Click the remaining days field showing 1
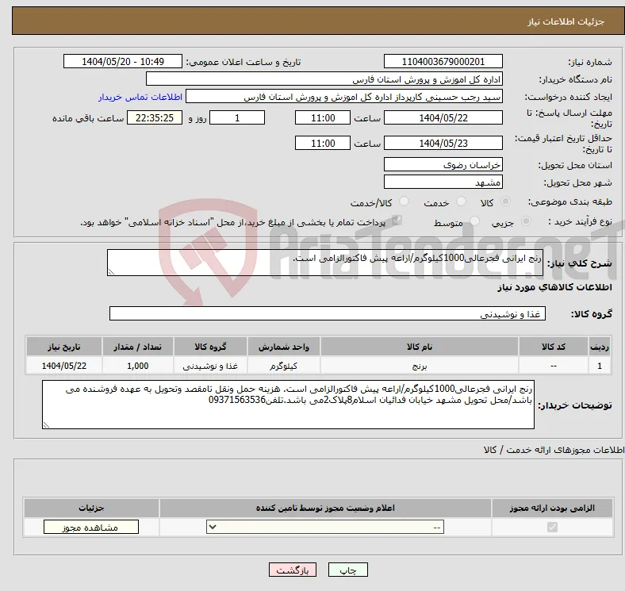This screenshot has width=625, height=591. (x=237, y=118)
